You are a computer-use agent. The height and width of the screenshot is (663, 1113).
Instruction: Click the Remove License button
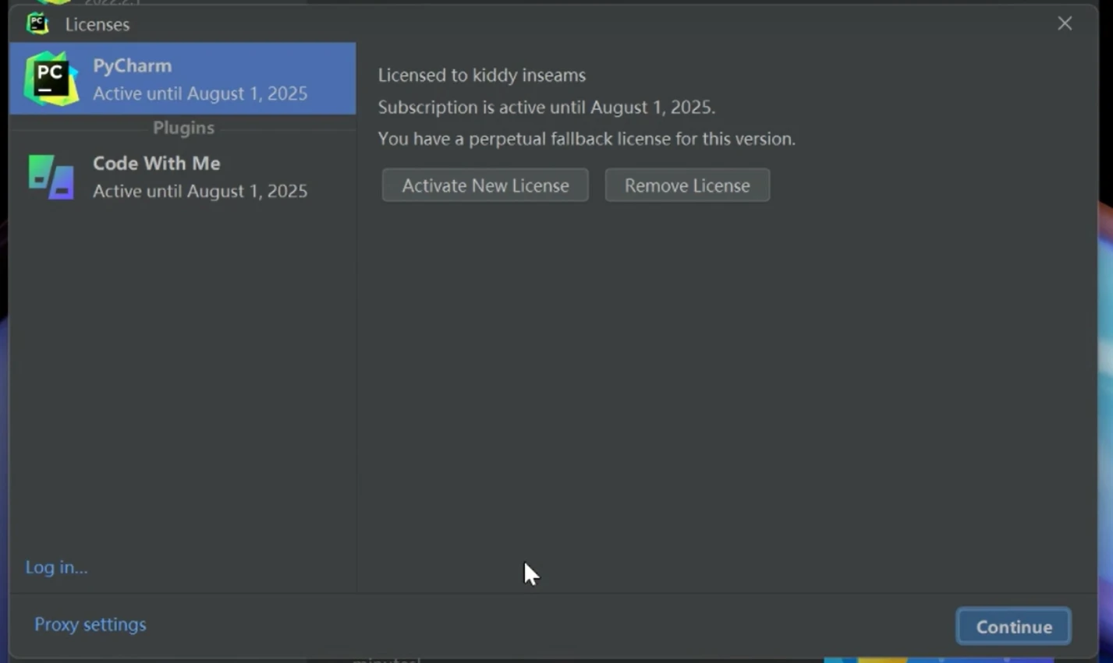[687, 185]
